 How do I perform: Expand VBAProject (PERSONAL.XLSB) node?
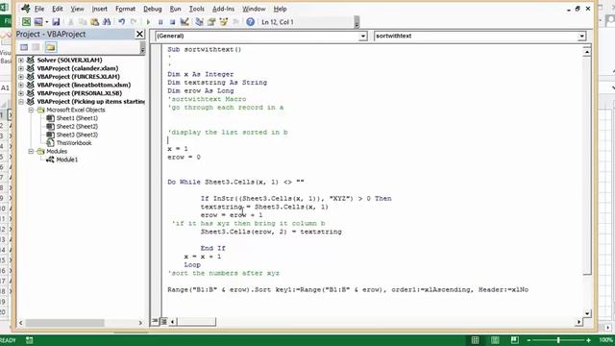pyautogui.click(x=21, y=93)
